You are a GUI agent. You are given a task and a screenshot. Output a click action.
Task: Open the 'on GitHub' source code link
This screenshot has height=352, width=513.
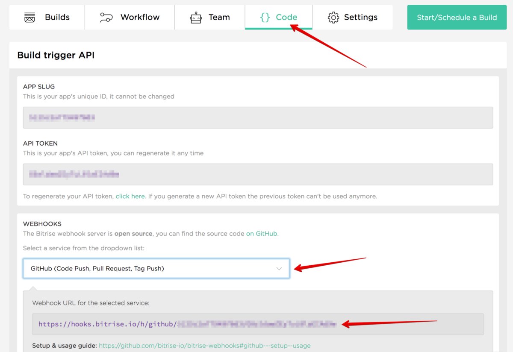pos(262,234)
